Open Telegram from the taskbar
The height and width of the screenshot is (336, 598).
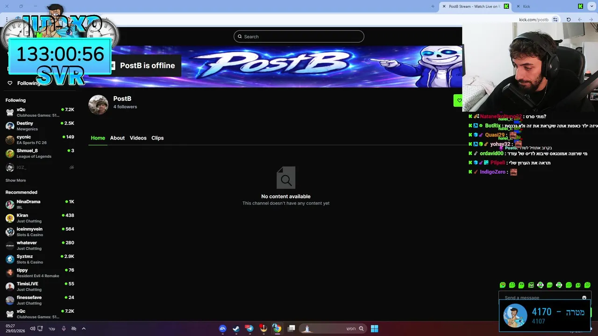[249, 329]
